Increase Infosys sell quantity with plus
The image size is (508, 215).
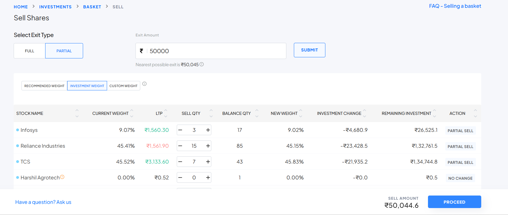[208, 130]
